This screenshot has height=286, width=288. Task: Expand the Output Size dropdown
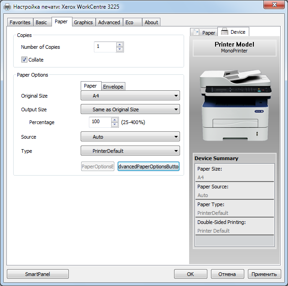[130, 109]
